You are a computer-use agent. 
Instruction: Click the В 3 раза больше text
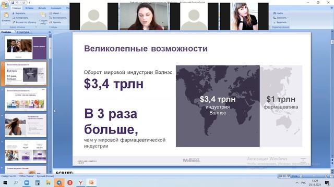111,122
